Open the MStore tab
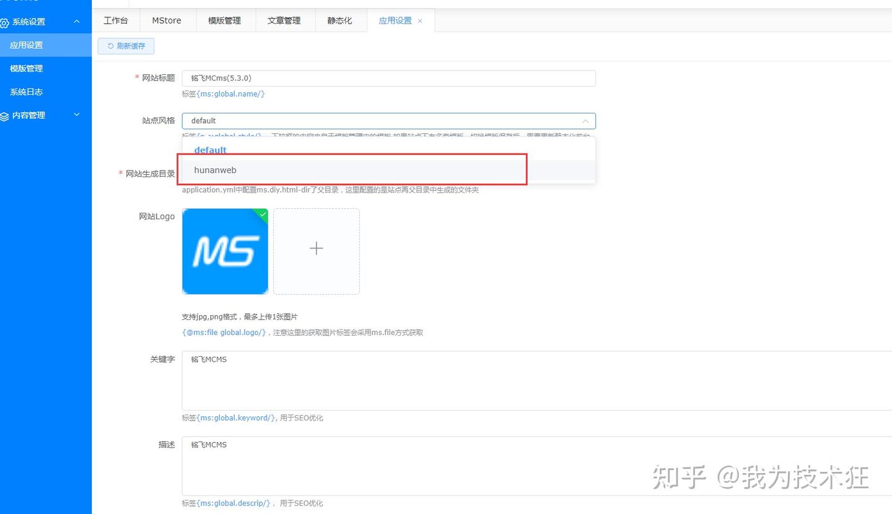This screenshot has height=514, width=892. [166, 20]
